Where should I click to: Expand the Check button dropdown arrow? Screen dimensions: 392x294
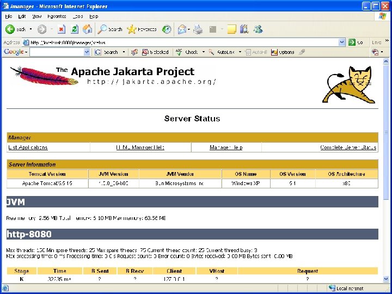point(204,52)
